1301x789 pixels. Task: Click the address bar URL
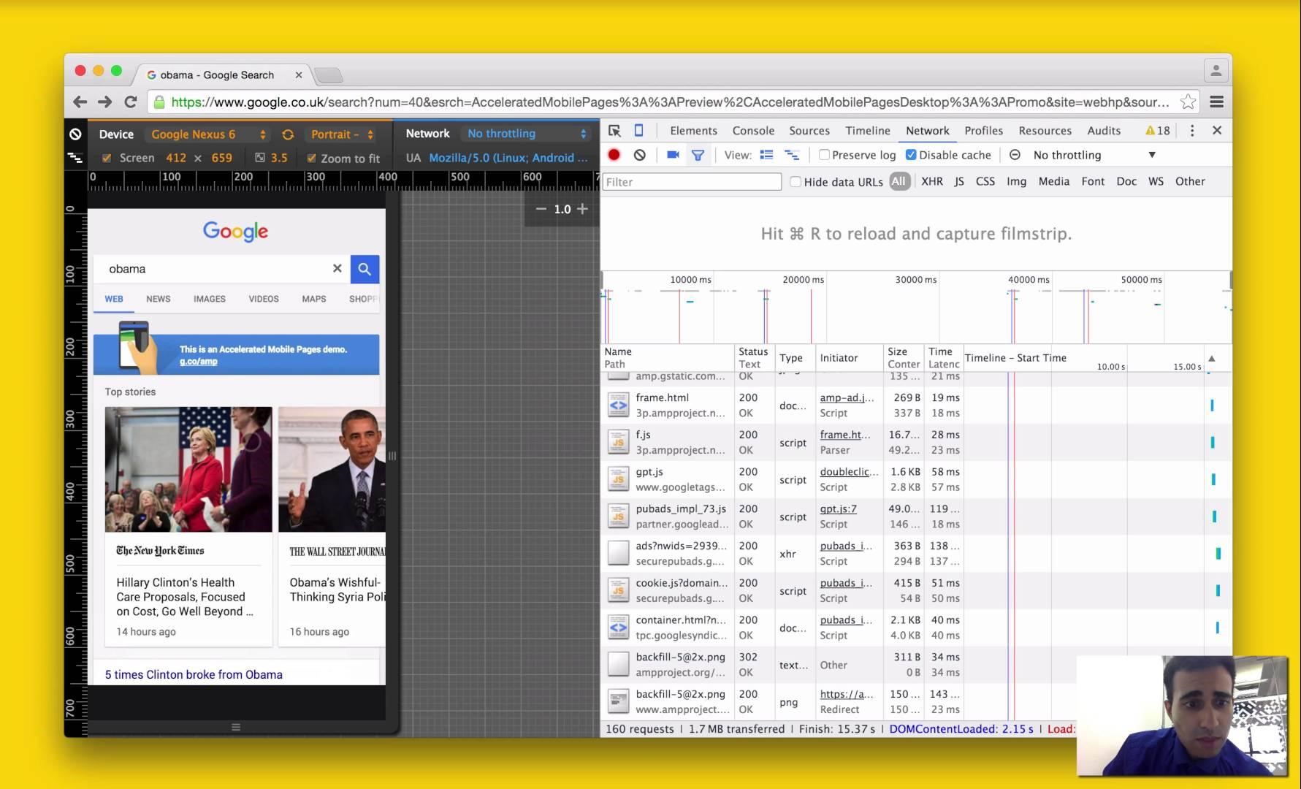pos(670,102)
